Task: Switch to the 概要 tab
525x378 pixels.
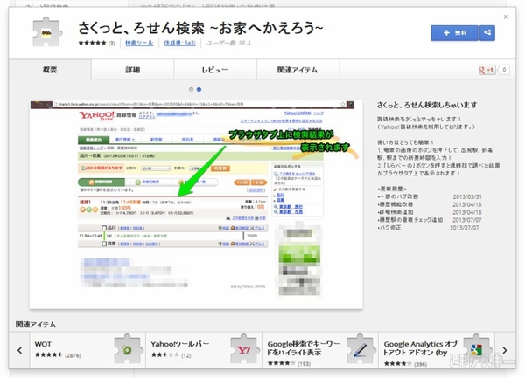Action: coord(50,70)
